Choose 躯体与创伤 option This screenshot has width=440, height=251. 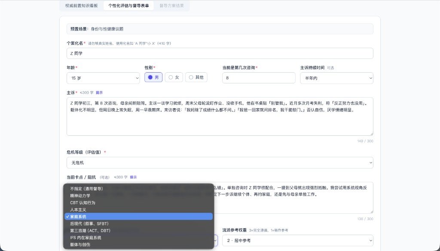pyautogui.click(x=139, y=245)
